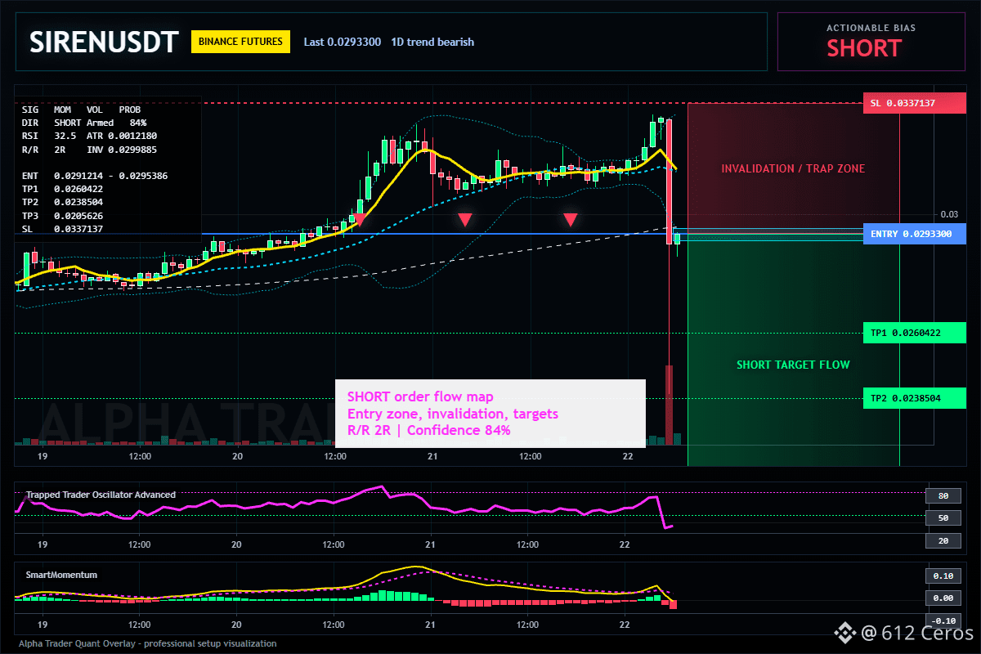This screenshot has height=654, width=981.
Task: Click the yellow BINANCE FUTURES badge
Action: point(240,42)
